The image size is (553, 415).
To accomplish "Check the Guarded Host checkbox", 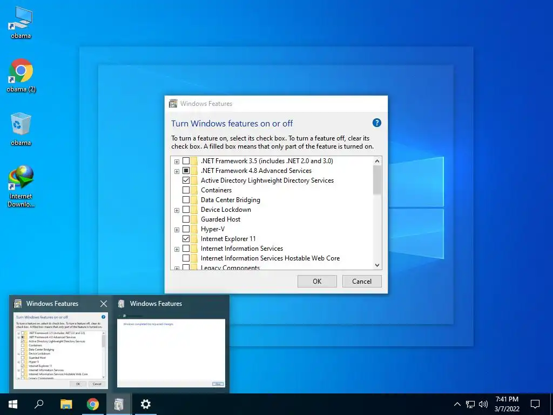I will tap(186, 219).
